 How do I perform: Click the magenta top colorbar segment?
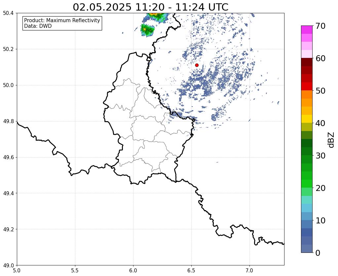point(307,30)
